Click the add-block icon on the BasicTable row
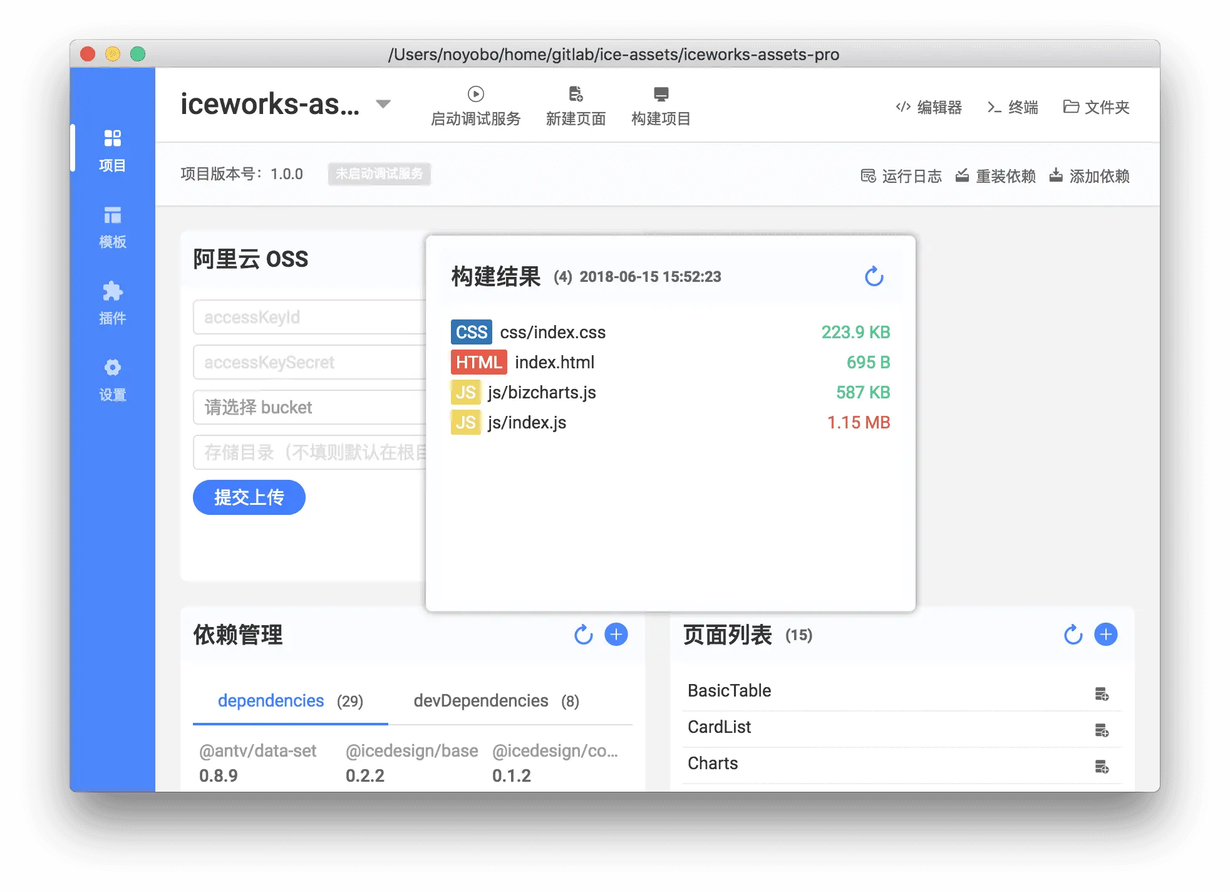This screenshot has width=1230, height=892. [x=1102, y=694]
